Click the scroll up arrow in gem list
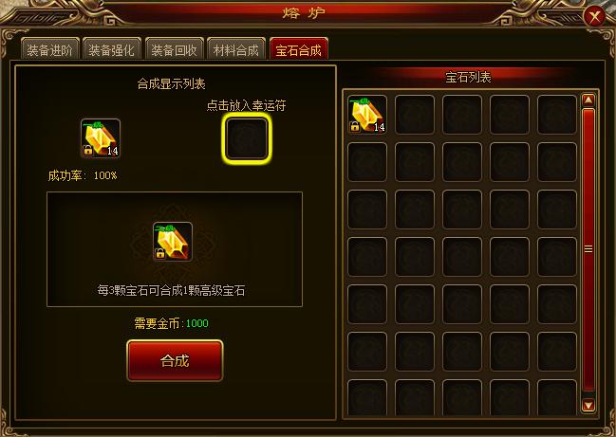 pyautogui.click(x=588, y=100)
